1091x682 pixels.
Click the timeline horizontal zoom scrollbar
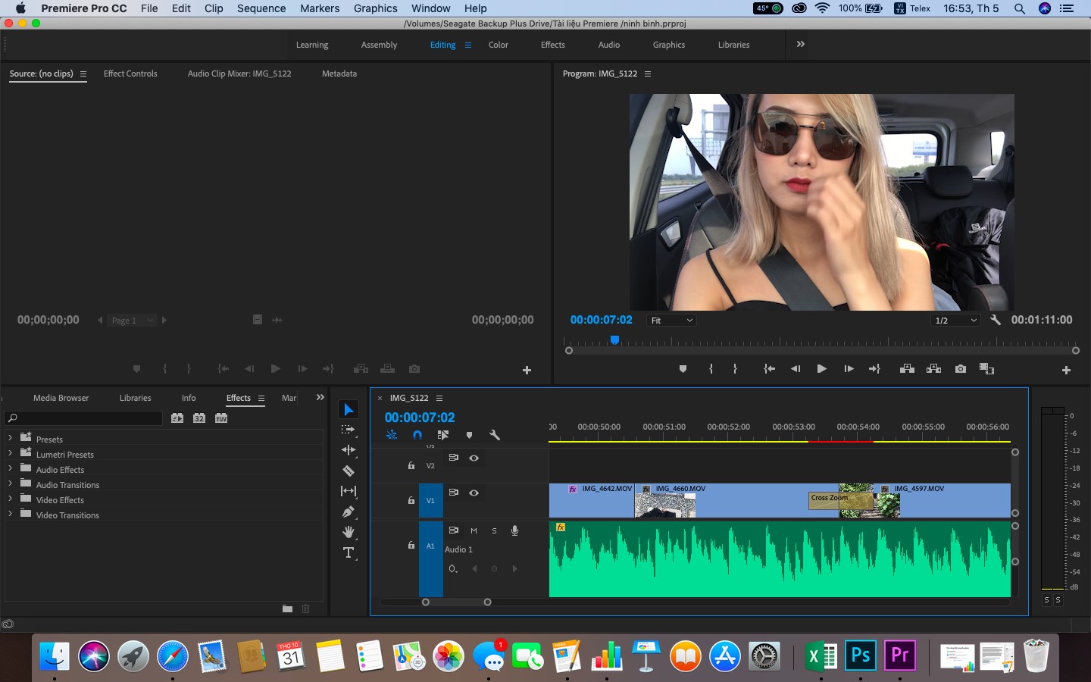(x=456, y=602)
